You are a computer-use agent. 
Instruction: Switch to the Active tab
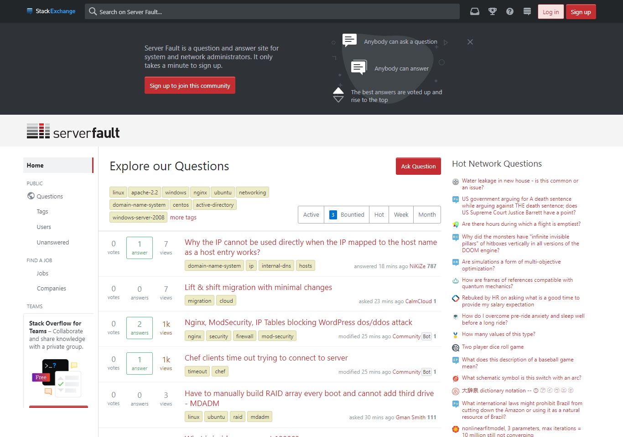[311, 215]
